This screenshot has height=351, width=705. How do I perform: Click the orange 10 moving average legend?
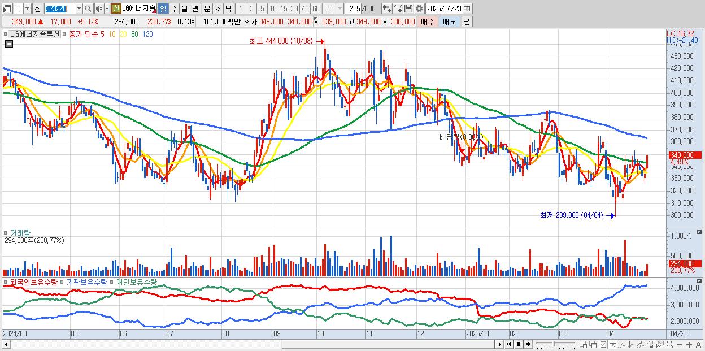(112, 34)
